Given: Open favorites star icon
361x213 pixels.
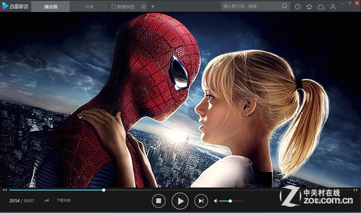Looking at the screenshot, I should coord(309,7).
